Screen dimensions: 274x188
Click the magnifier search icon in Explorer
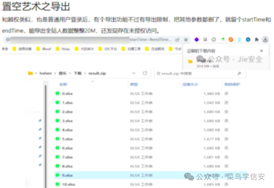tap(239, 74)
